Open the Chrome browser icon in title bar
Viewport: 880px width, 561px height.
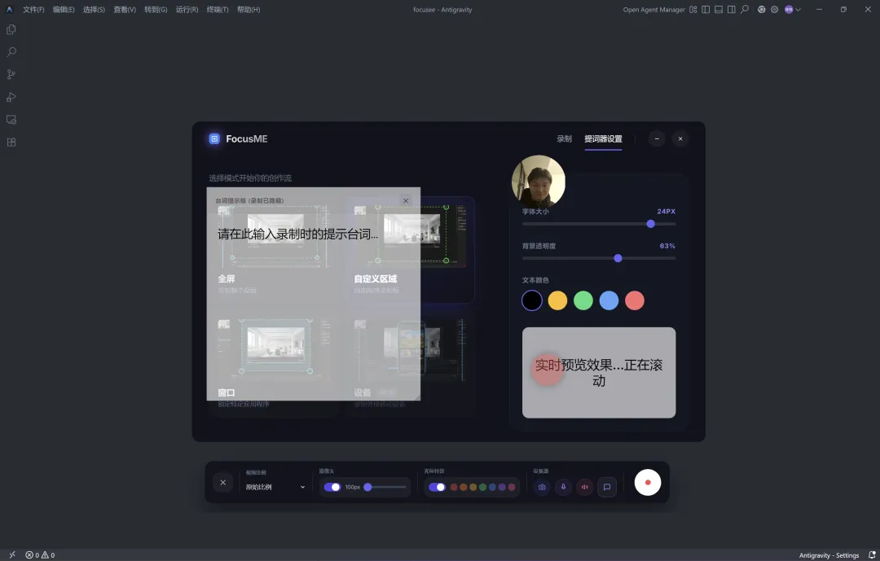[762, 10]
